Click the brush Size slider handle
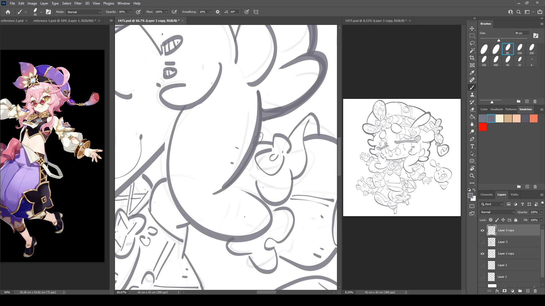 coord(499,40)
